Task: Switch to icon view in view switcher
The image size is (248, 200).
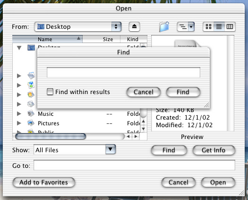Action: (208, 26)
